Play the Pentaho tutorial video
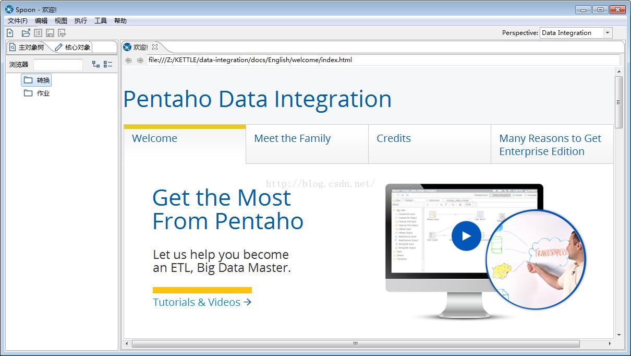Screen dimensions: 631x356 pyautogui.click(x=466, y=236)
